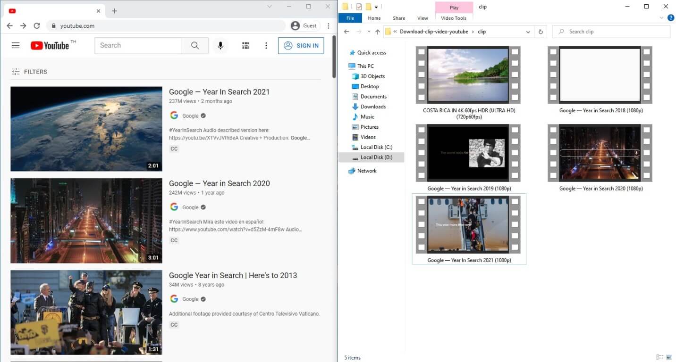
Task: Open the YouTube hamburger guide menu
Action: coord(16,45)
